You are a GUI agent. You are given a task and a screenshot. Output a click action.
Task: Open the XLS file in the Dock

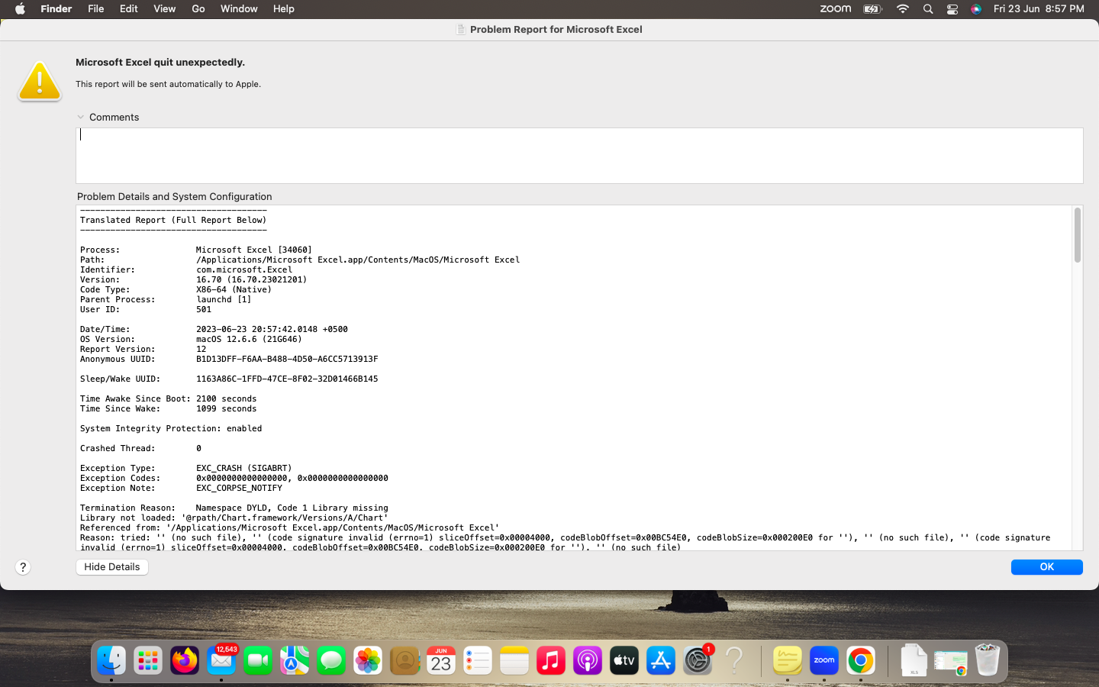914,660
